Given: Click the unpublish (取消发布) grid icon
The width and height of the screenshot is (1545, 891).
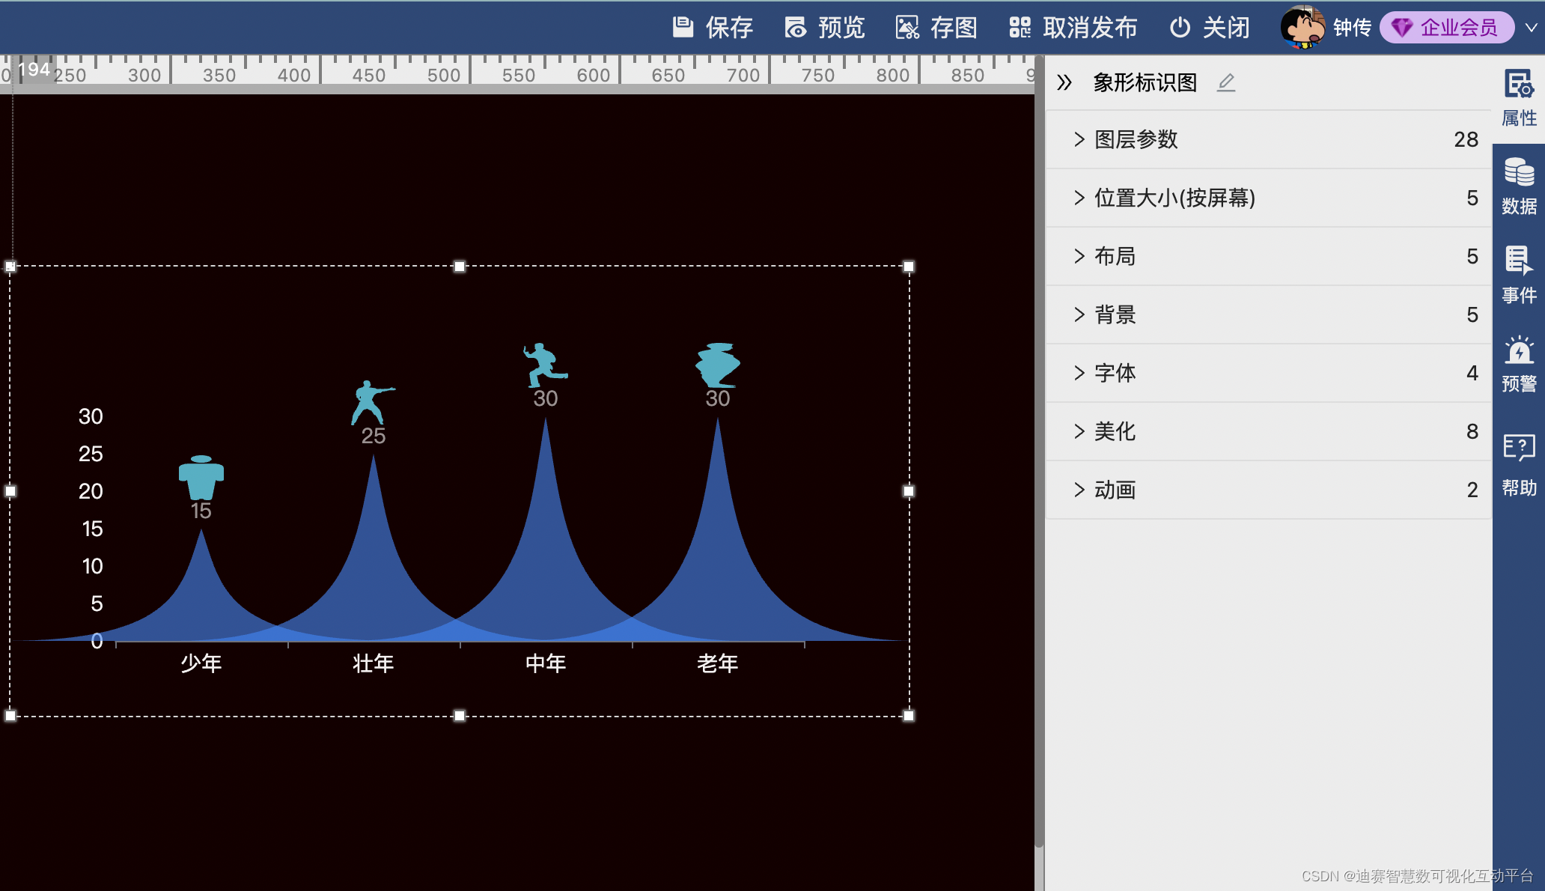Looking at the screenshot, I should [1020, 28].
